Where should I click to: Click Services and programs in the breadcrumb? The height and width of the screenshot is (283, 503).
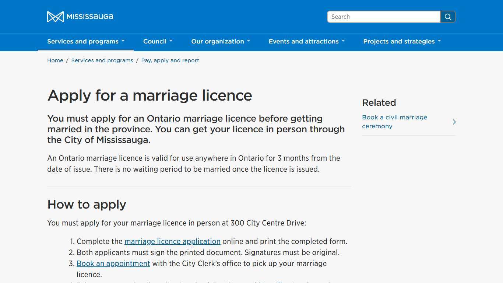pyautogui.click(x=102, y=60)
